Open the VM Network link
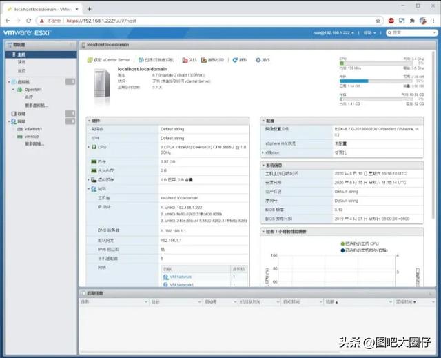The image size is (441, 358). 181,277
